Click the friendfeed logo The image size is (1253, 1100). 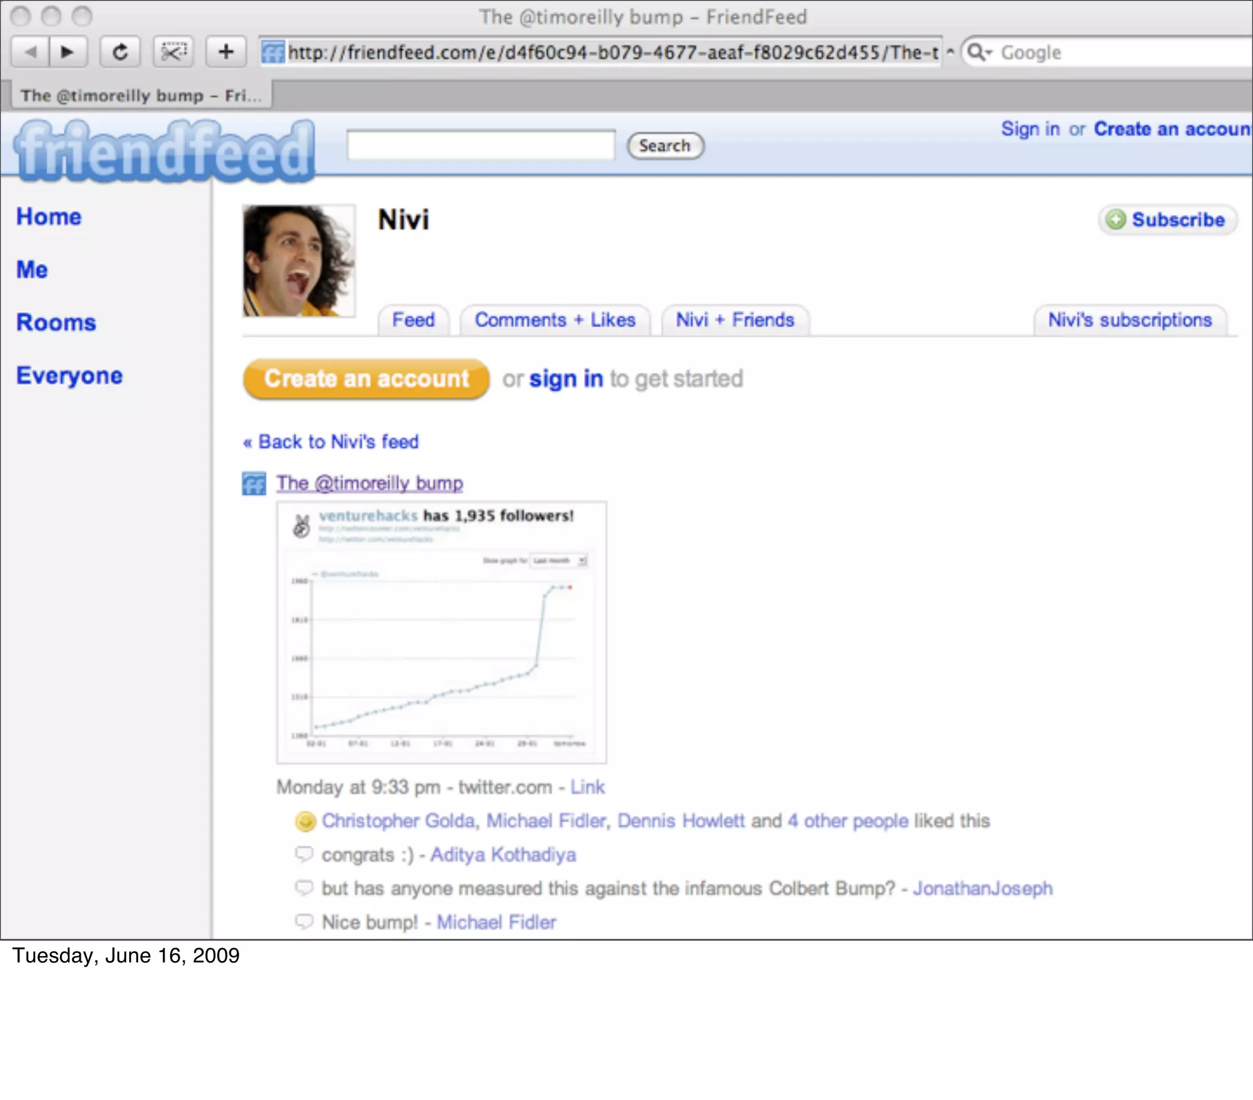click(x=165, y=151)
